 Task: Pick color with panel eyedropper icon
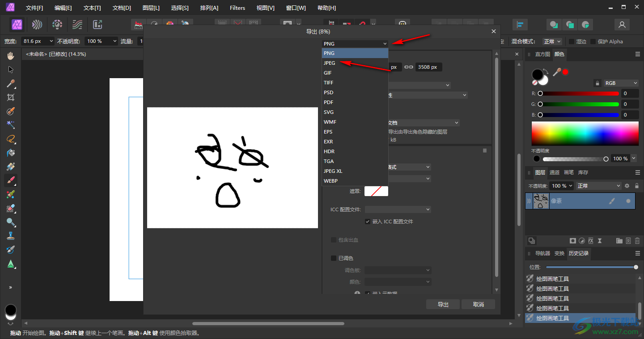(x=557, y=71)
